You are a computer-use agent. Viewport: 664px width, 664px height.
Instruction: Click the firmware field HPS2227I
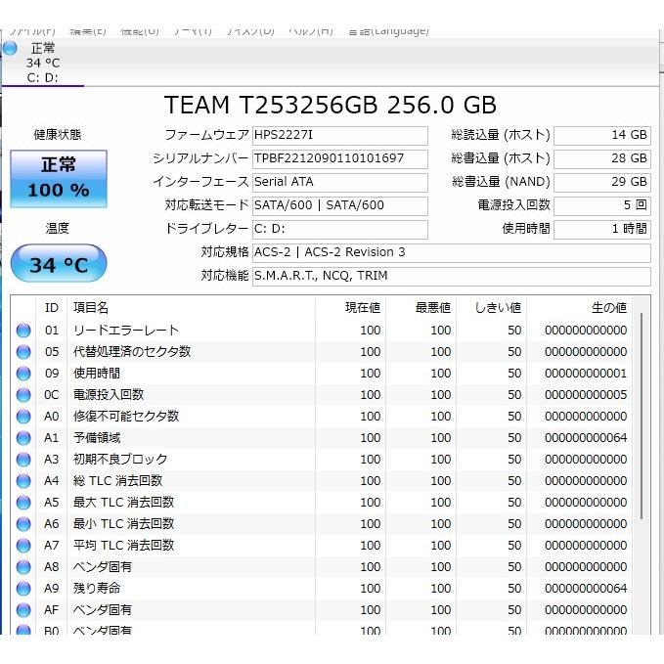338,135
